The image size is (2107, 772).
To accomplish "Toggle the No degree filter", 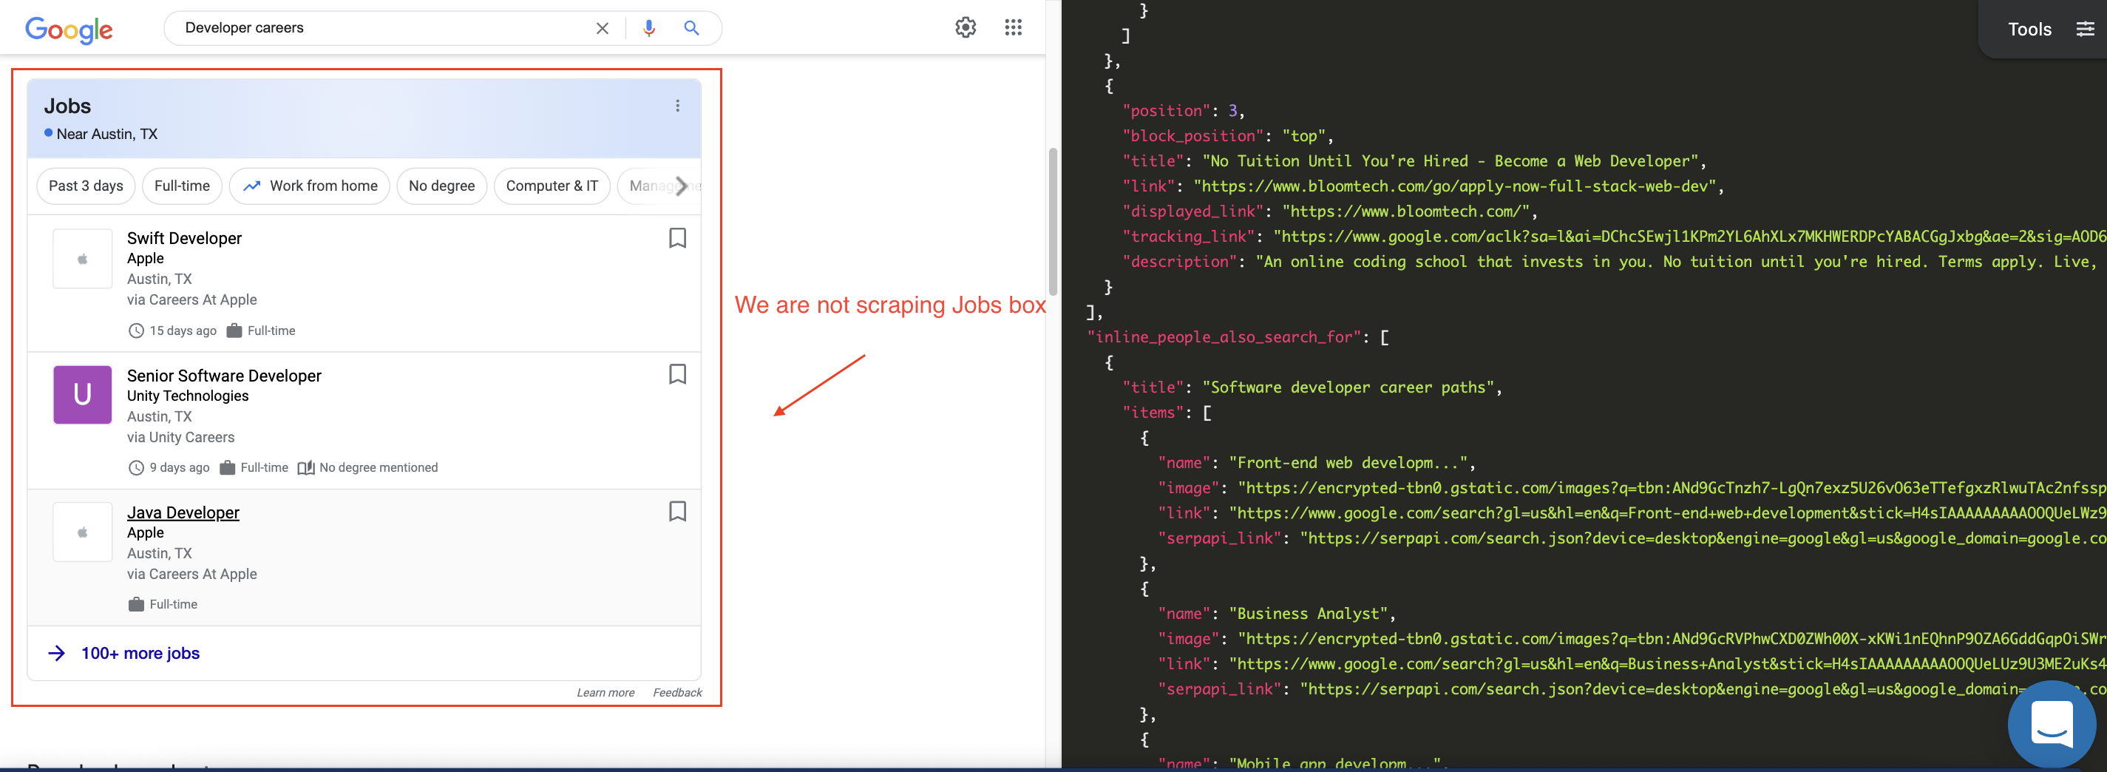I will tap(441, 186).
